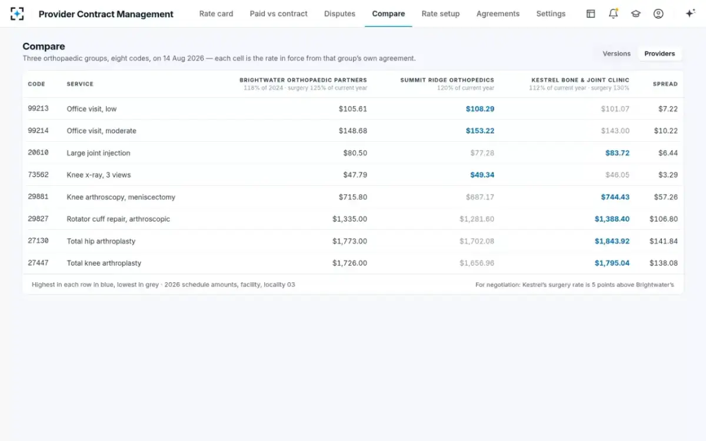The image size is (706, 441).
Task: Select code 73562 cell
Action: [x=38, y=175]
